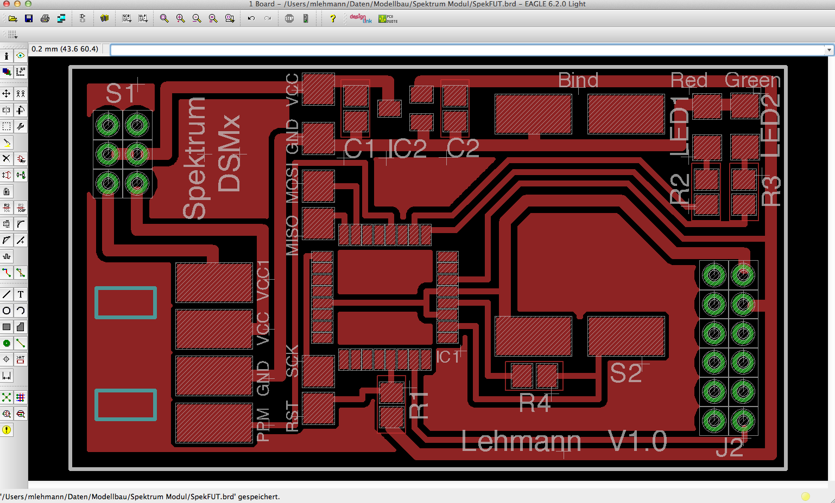
Task: Zoom to fit the board
Action: pos(164,18)
